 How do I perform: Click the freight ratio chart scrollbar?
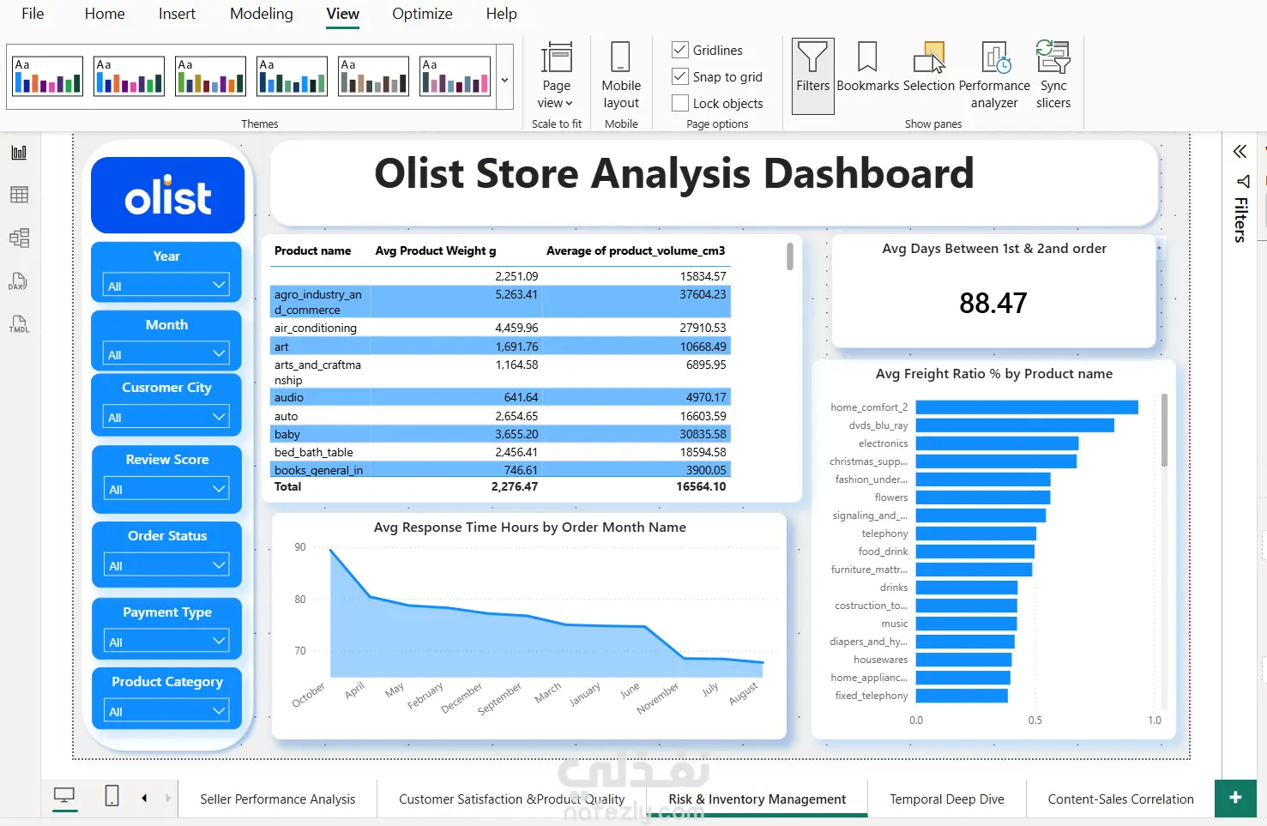click(1164, 430)
